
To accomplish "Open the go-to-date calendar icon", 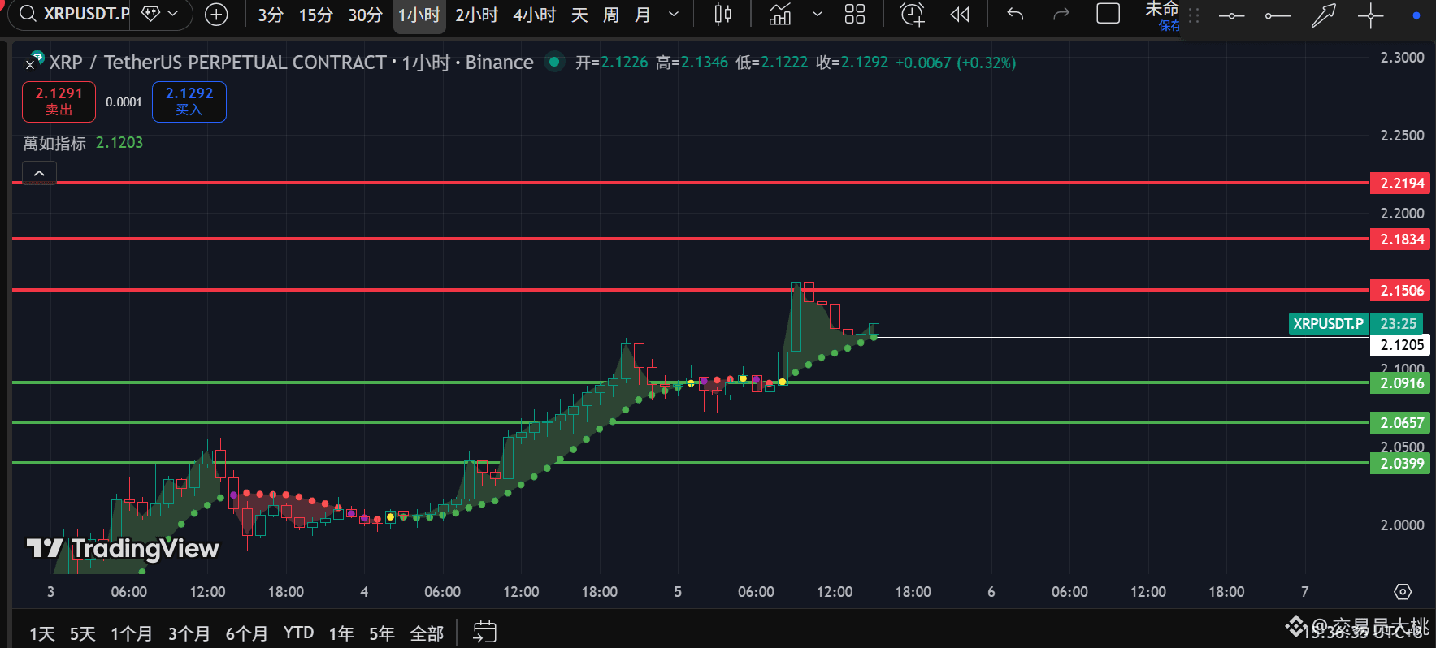I will point(484,633).
